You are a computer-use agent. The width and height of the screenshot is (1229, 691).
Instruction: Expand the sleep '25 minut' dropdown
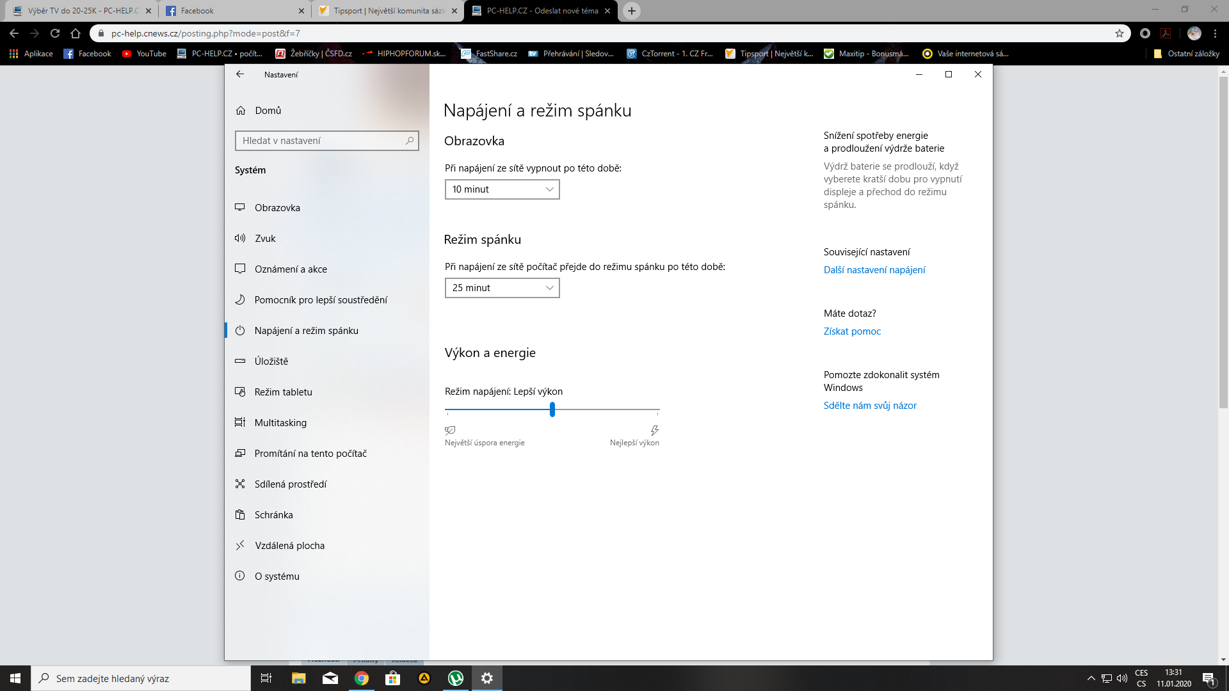click(502, 288)
